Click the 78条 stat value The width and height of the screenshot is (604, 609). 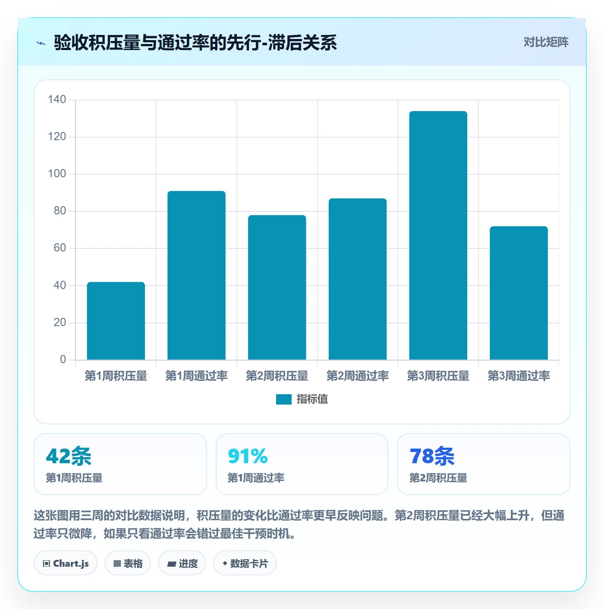point(432,456)
